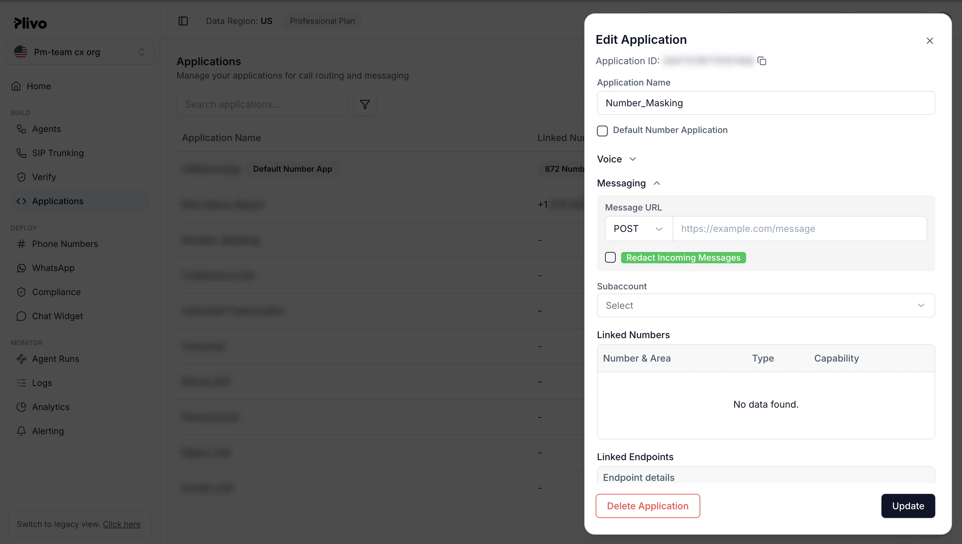962x544 pixels.
Task: Click the Update button
Action: click(908, 506)
